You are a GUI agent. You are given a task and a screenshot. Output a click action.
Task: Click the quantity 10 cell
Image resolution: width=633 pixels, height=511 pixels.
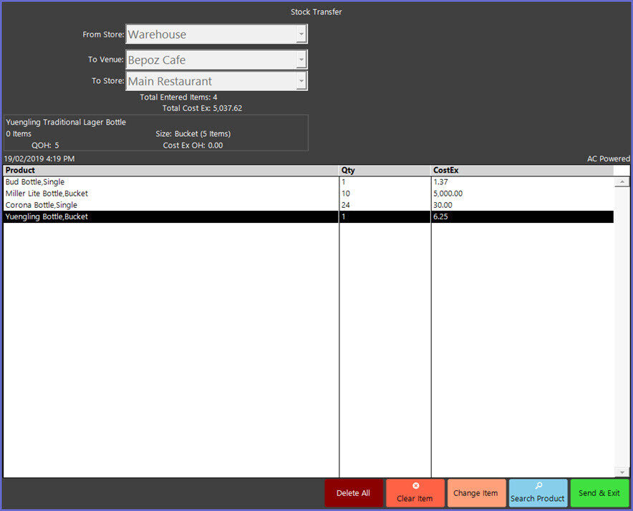385,194
